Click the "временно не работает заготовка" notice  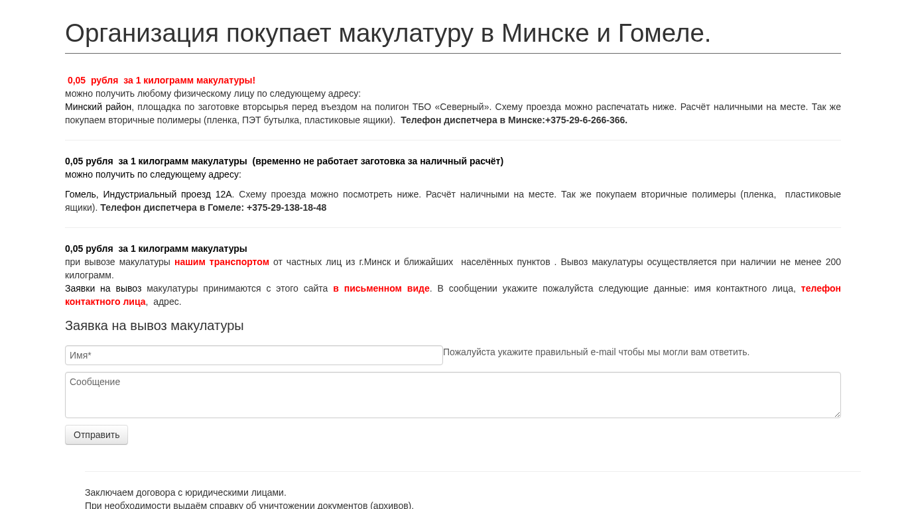[378, 161]
